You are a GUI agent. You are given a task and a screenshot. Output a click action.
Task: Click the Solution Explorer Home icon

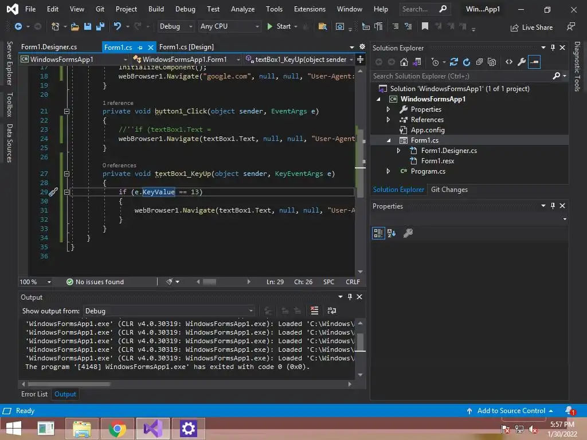404,62
